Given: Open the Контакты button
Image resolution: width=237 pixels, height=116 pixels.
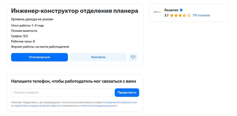Looking at the screenshot, I should pos(98,57).
